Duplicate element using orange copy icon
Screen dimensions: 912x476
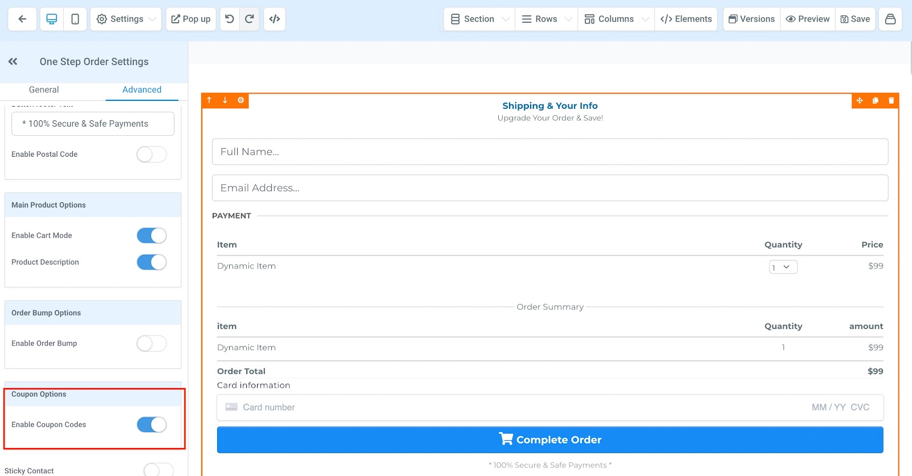pyautogui.click(x=876, y=100)
